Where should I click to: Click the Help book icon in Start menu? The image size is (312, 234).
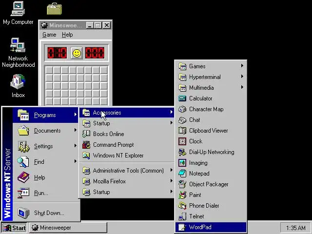(23, 177)
